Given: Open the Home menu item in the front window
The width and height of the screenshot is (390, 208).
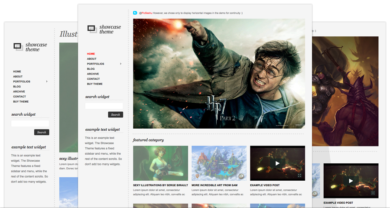Looking at the screenshot, I should 91,54.
